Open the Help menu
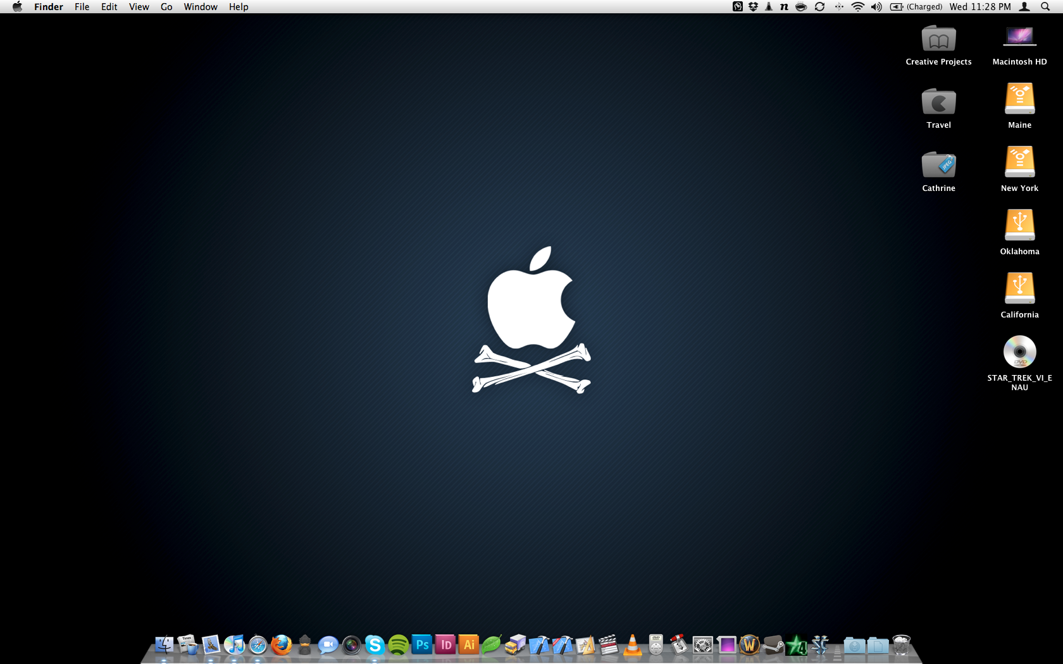The width and height of the screenshot is (1063, 664). pos(239,6)
